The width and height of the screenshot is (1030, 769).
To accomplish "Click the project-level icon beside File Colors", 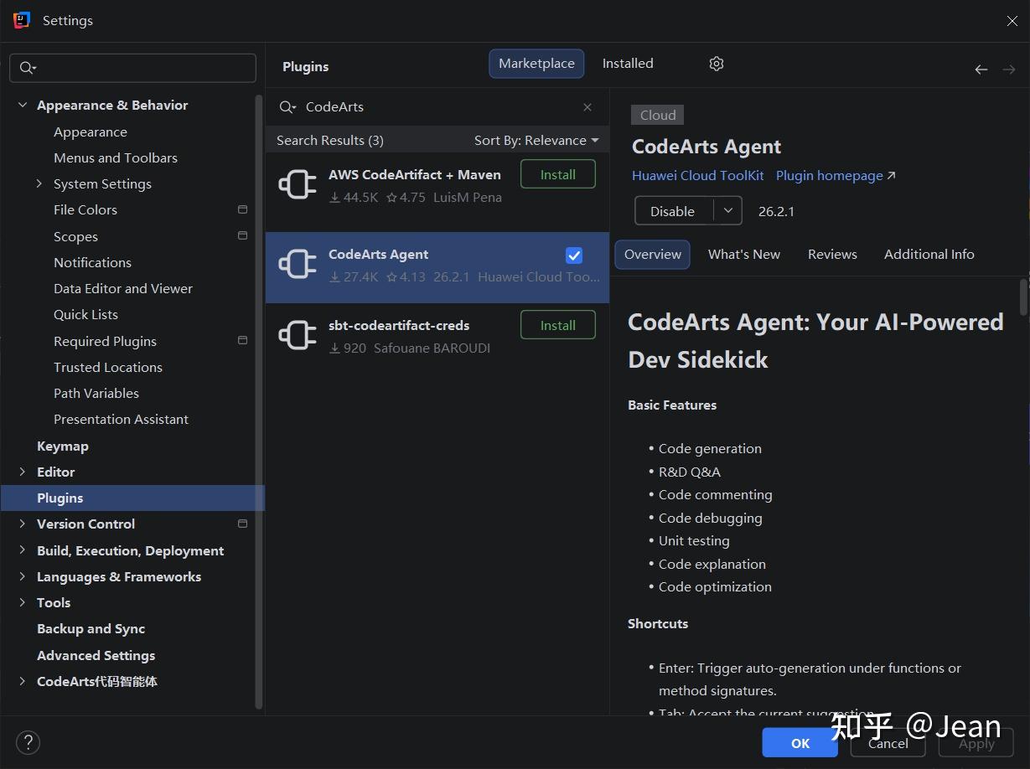I will [x=243, y=209].
